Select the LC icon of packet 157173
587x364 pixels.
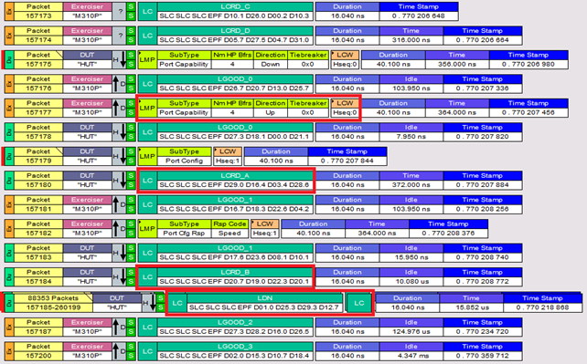tap(147, 11)
